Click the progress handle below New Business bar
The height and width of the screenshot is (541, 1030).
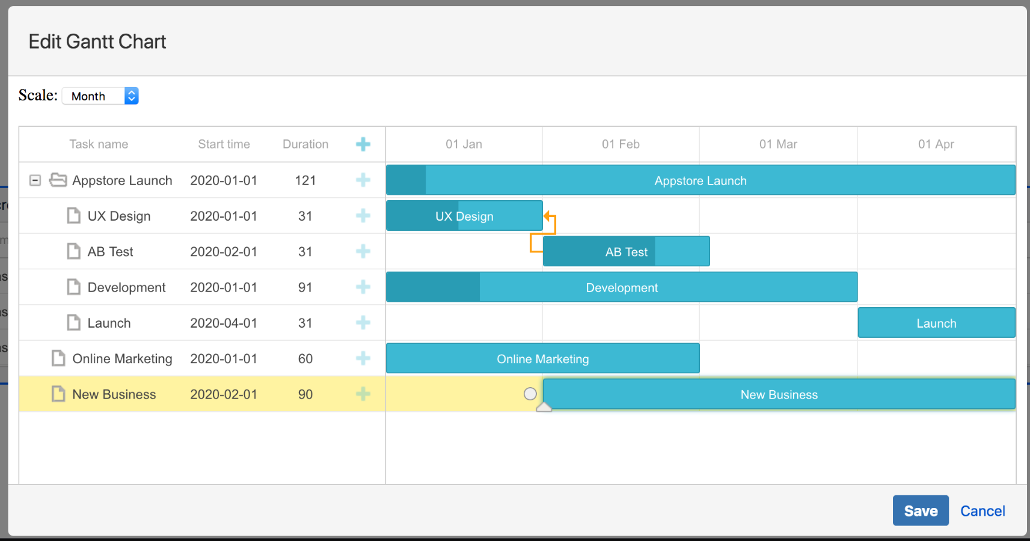tap(544, 408)
